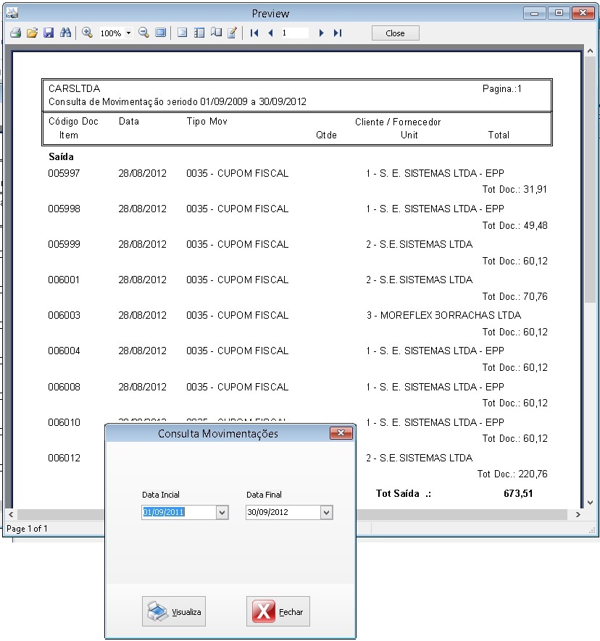Click the horizontal scrollbar right arrow

tap(578, 514)
